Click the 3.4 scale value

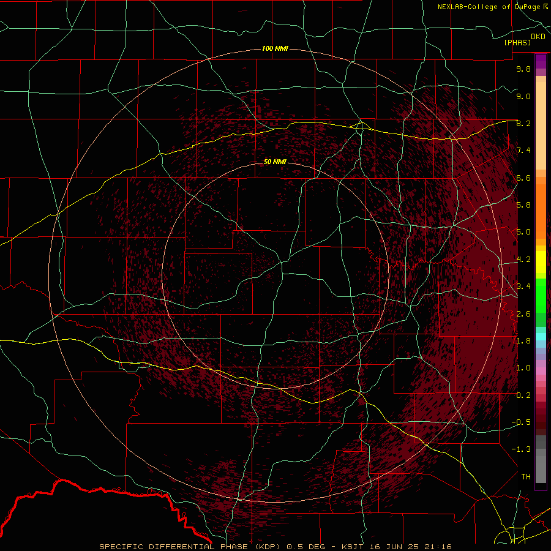(523, 287)
